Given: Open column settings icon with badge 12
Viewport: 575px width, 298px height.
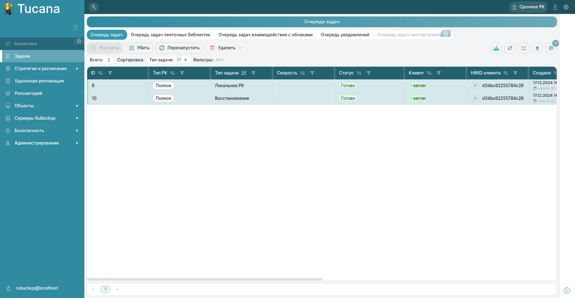Looking at the screenshot, I should (x=551, y=48).
